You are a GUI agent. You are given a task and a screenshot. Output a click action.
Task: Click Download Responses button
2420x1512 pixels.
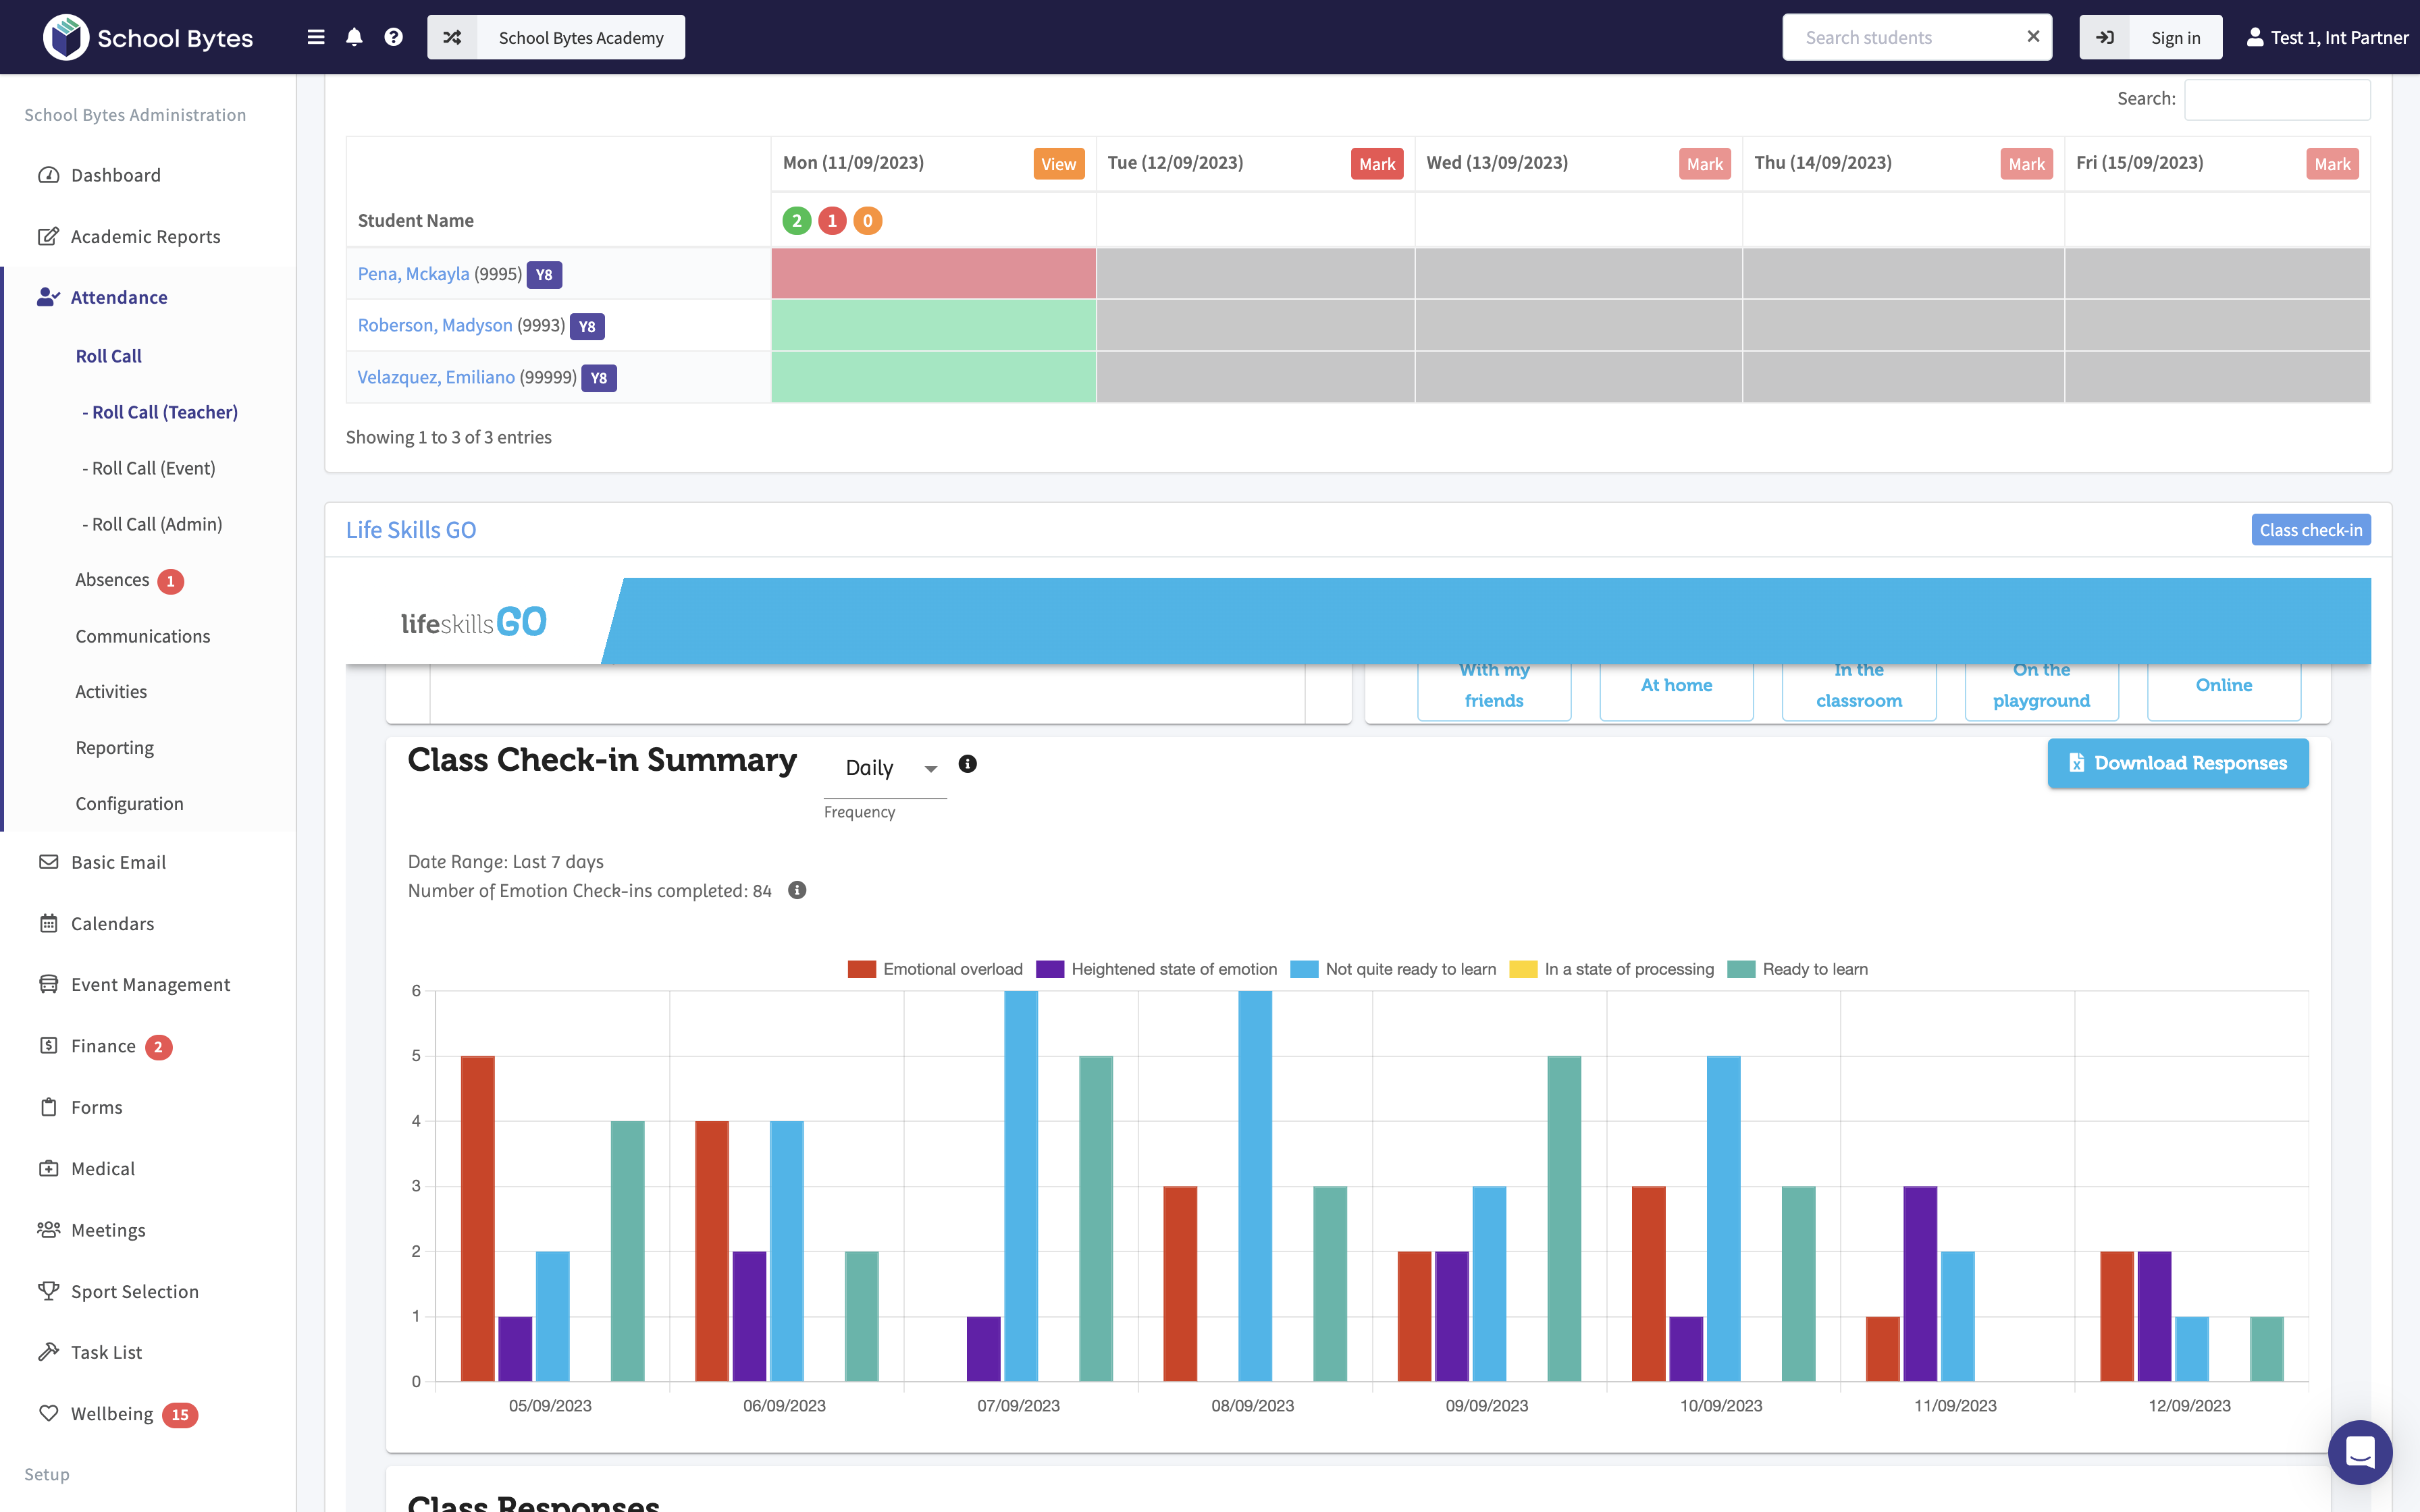[x=2177, y=763]
